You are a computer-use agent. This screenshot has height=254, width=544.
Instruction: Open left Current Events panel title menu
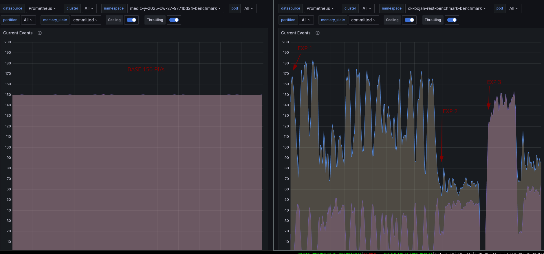(18, 33)
